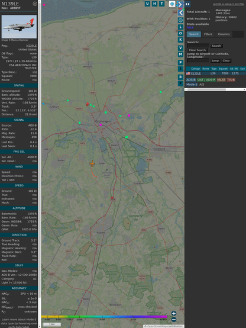Open the Columns tab

[x=224, y=34]
